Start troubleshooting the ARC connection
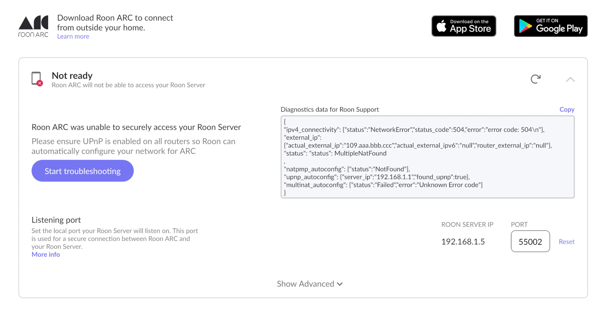This screenshot has height=322, width=609. [82, 171]
